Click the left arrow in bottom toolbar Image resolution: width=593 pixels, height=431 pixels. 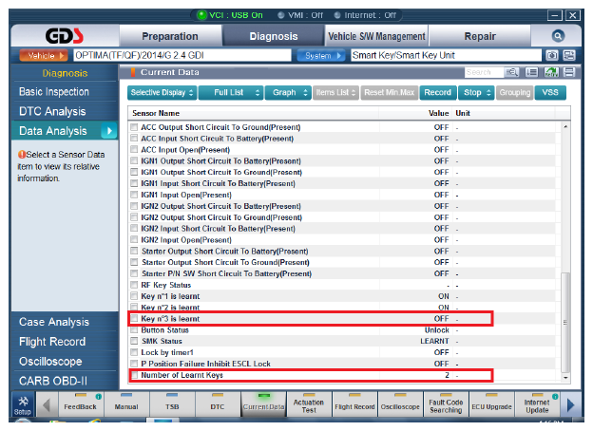click(47, 405)
